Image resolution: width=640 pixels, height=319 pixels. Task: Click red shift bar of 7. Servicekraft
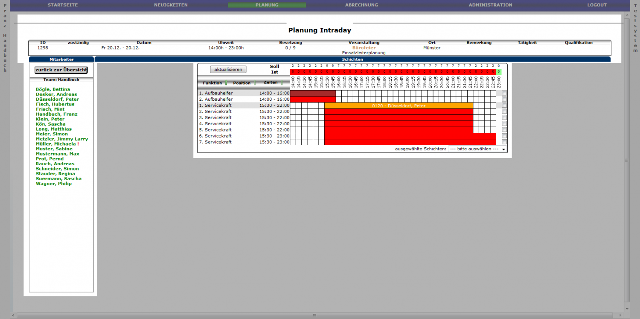410,142
